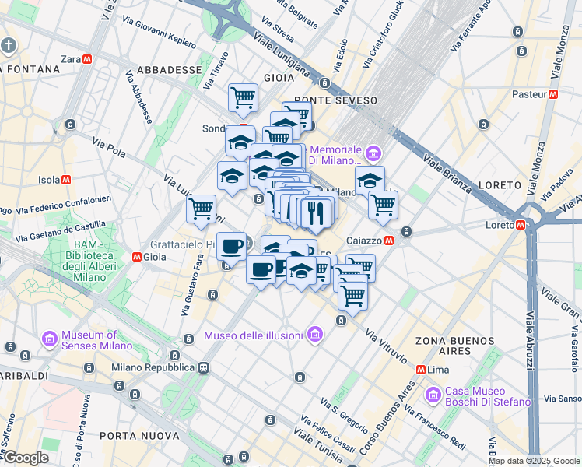Click the Lima metro station icon
Viewport: 582px width, 467px height.
421,370
